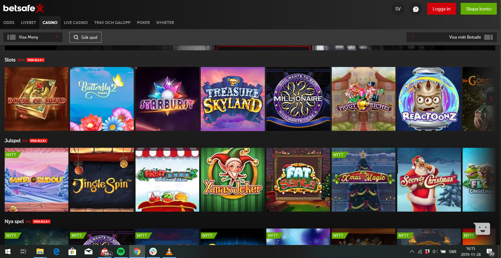Open Microsoft Store from the taskbar

coord(72,251)
